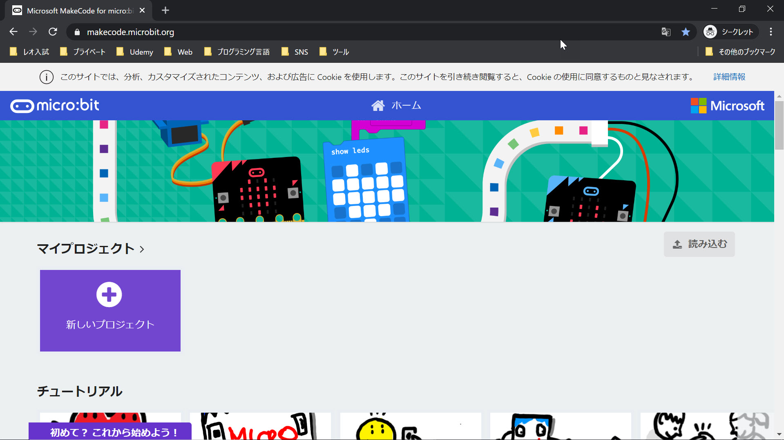The image size is (784, 440).
Task: Open the page translate icon
Action: 666,32
